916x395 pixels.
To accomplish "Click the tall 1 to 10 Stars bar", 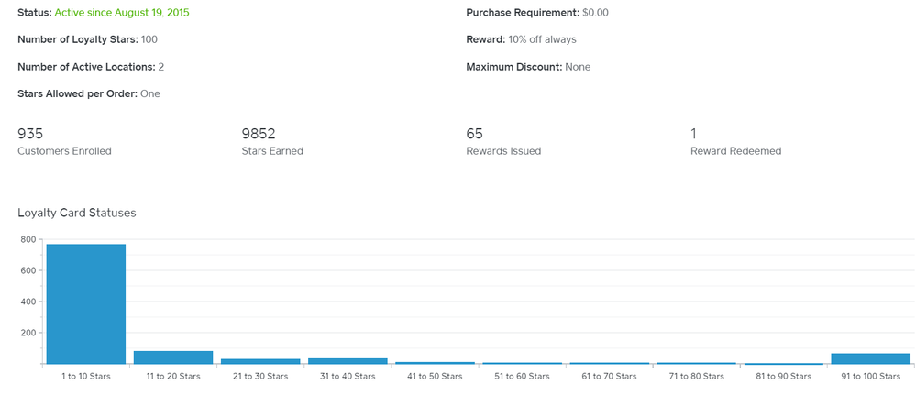I will tap(85, 303).
